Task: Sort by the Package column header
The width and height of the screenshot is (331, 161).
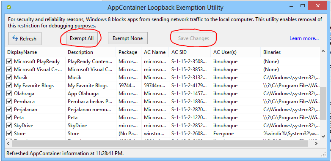Action: click(129, 52)
